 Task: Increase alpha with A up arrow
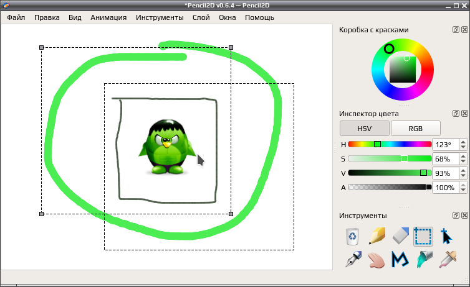[463, 185]
